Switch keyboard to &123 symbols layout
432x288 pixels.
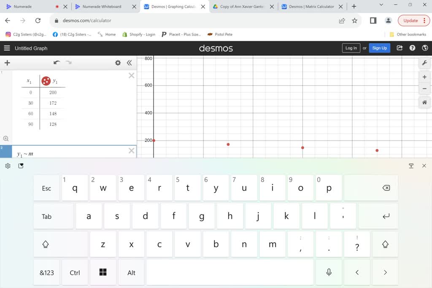(47, 273)
